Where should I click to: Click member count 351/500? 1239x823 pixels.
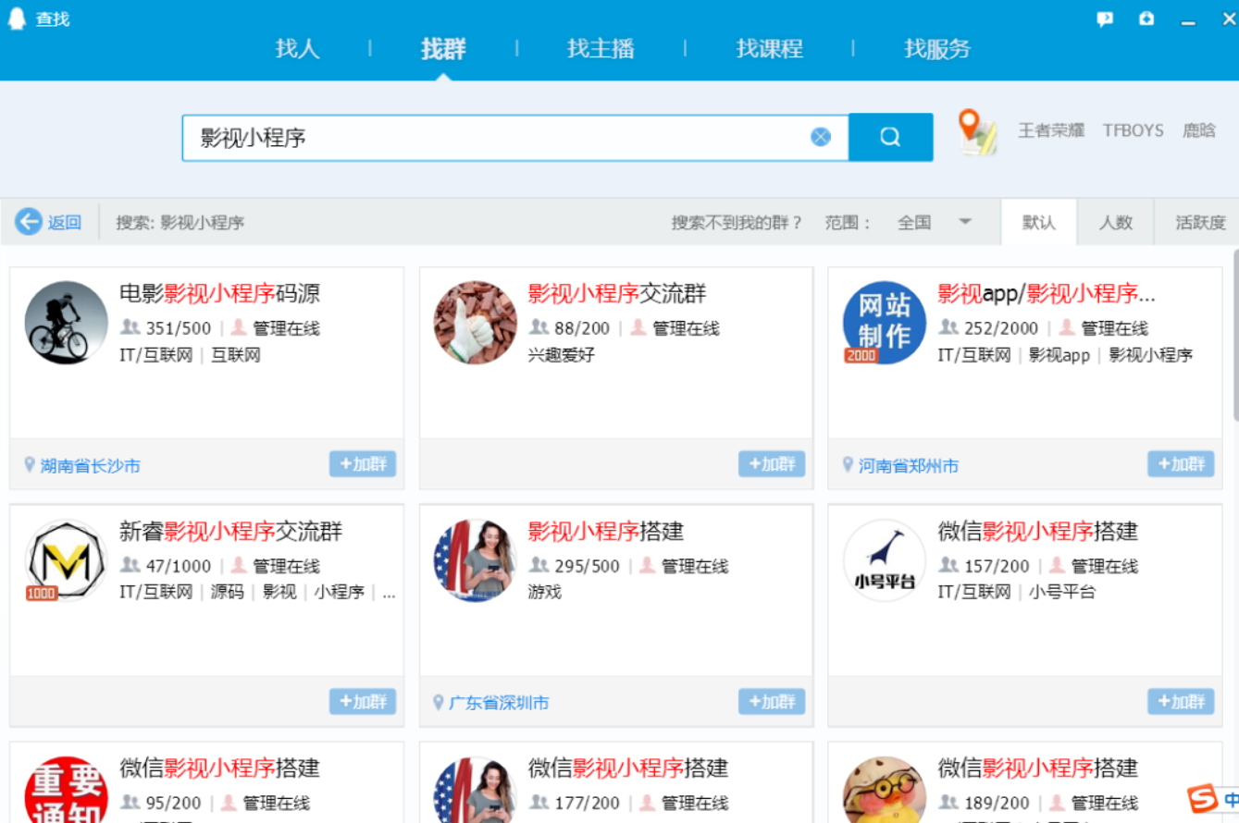tap(178, 328)
